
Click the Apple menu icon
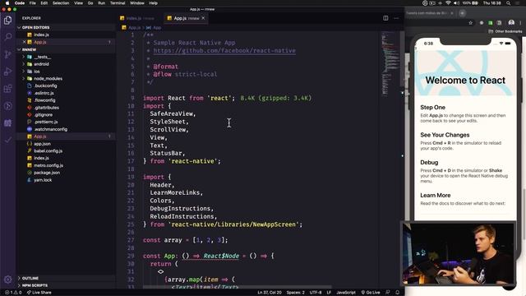[7, 3]
